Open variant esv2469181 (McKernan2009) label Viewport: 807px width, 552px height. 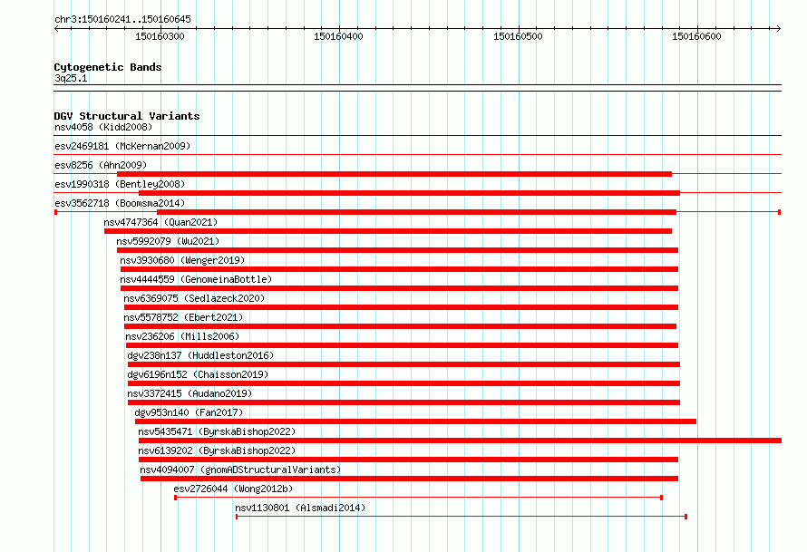(122, 146)
